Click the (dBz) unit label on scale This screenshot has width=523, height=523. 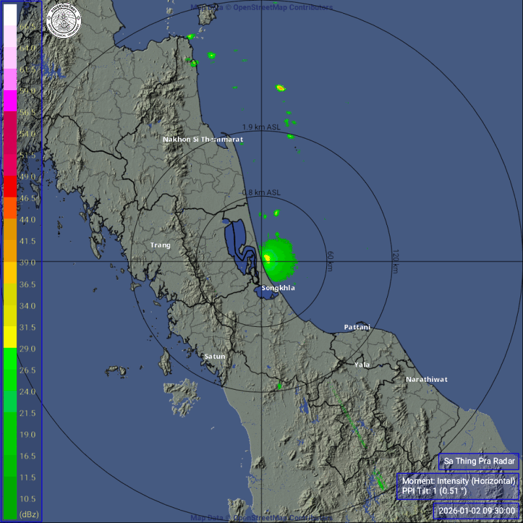[30, 513]
